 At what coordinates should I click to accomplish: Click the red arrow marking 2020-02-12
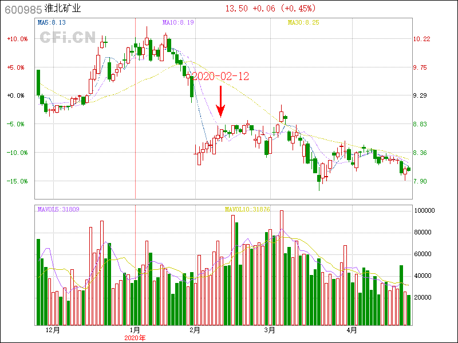click(x=220, y=102)
